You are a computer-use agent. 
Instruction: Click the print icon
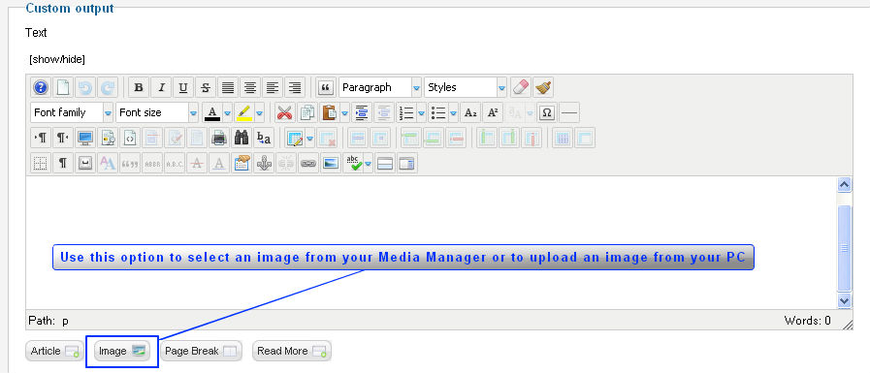pyautogui.click(x=219, y=138)
